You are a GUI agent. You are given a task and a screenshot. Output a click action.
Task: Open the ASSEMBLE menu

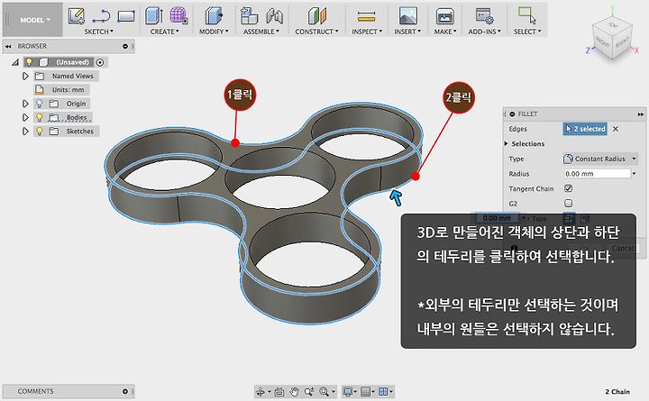click(x=261, y=32)
